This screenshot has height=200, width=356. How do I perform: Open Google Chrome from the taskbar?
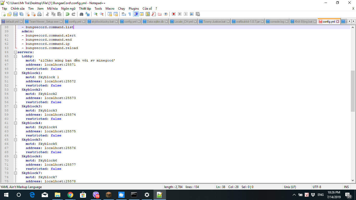click(70, 195)
